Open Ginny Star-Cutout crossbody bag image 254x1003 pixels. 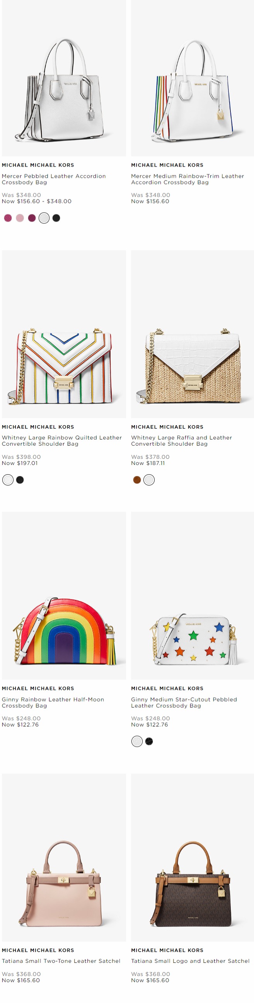[193, 596]
